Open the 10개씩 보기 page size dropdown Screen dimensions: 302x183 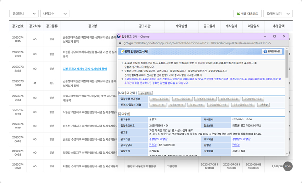tap(278, 14)
